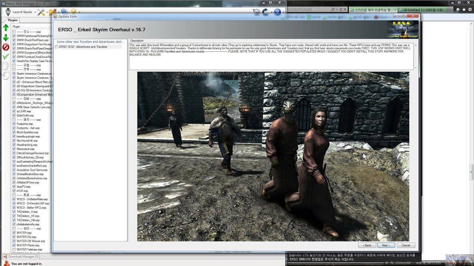
Task: Click the Next button in Options Form
Action: [x=386, y=245]
